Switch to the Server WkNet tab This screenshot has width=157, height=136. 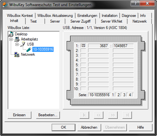point(111,21)
